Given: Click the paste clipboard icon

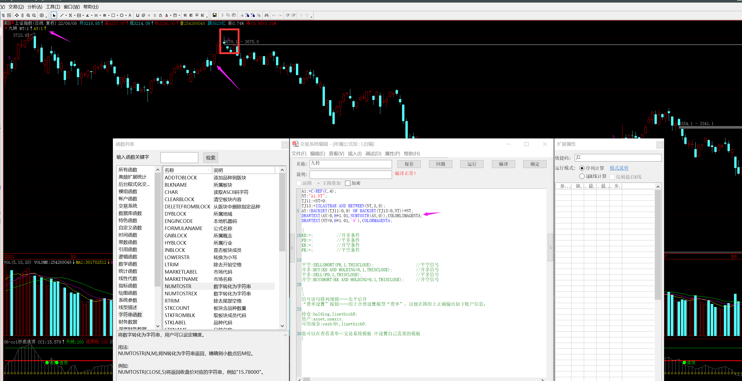Looking at the screenshot, I should pos(234,15).
